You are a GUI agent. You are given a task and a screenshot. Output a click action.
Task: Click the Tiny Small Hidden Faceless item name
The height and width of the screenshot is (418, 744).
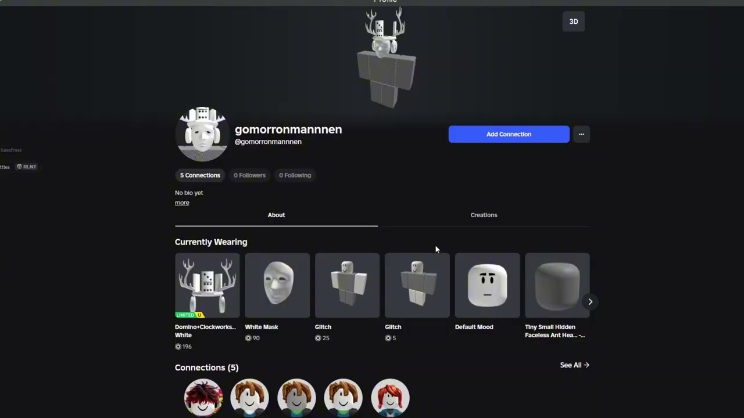[x=555, y=331]
